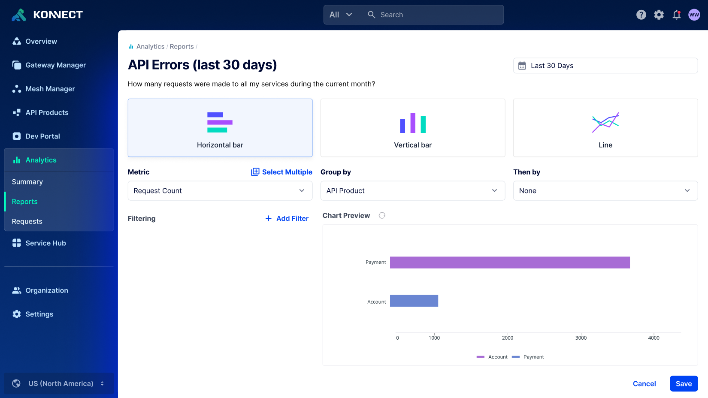Refresh the chart preview
This screenshot has height=398, width=708.
382,215
